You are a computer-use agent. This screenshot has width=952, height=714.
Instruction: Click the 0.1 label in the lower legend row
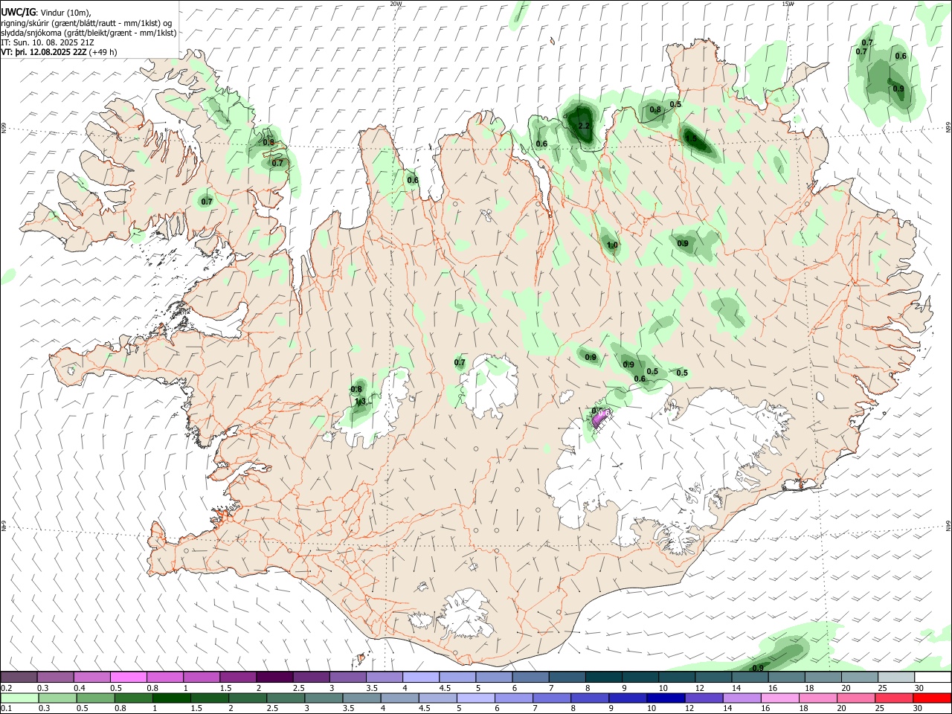(7, 709)
